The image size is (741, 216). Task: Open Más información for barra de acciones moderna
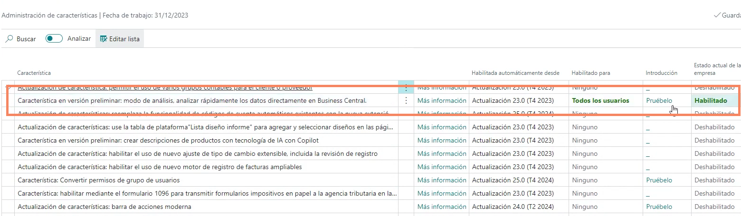click(x=442, y=207)
